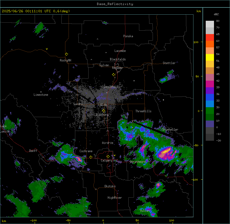Click the yellow diamond marker near Olds

tap(104, 111)
